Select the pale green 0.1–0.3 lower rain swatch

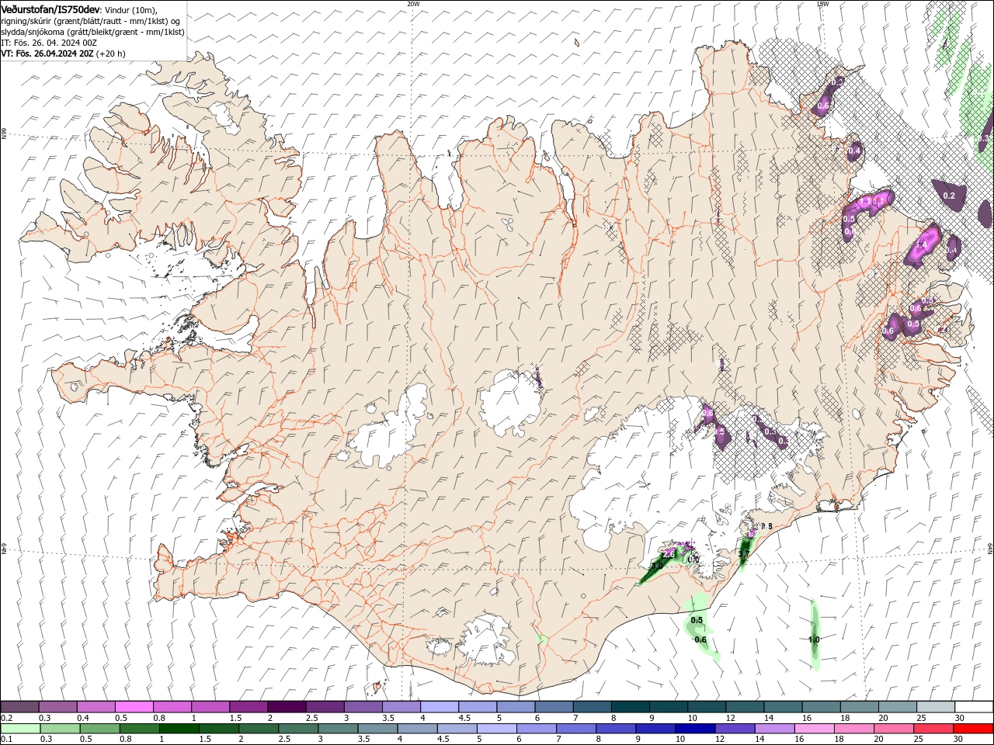(x=22, y=729)
